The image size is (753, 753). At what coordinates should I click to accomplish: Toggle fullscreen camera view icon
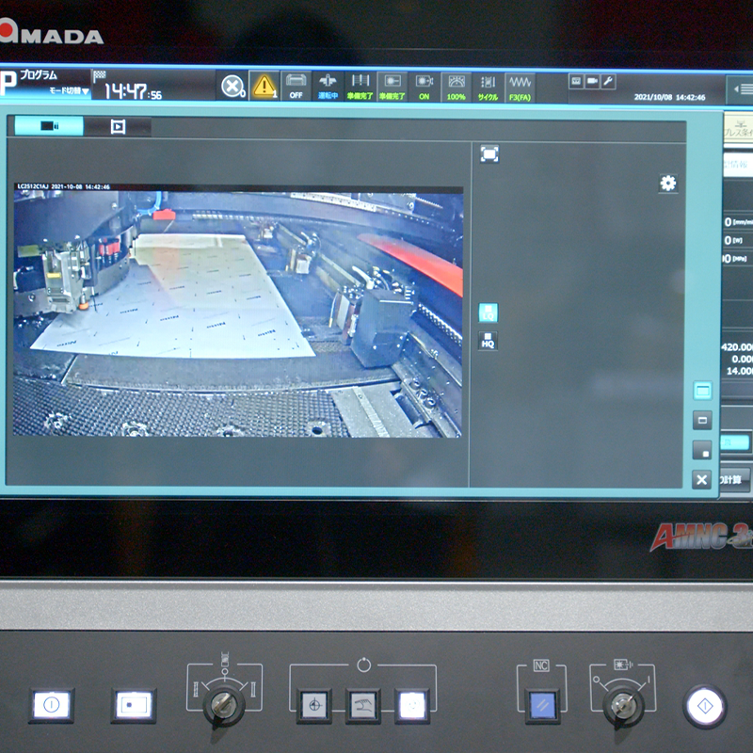tap(489, 154)
